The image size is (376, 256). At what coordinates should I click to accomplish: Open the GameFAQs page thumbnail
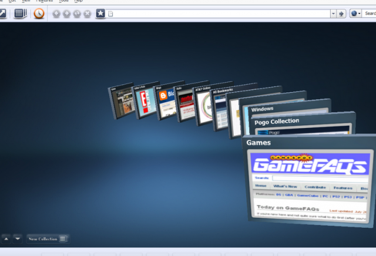(x=310, y=187)
